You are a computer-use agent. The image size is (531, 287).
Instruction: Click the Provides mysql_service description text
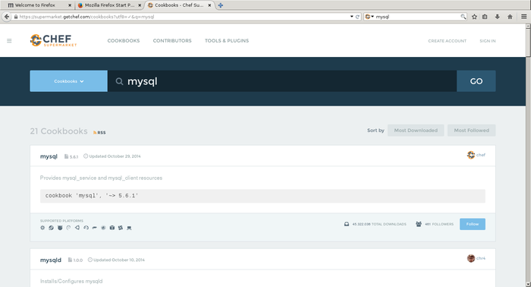click(101, 178)
